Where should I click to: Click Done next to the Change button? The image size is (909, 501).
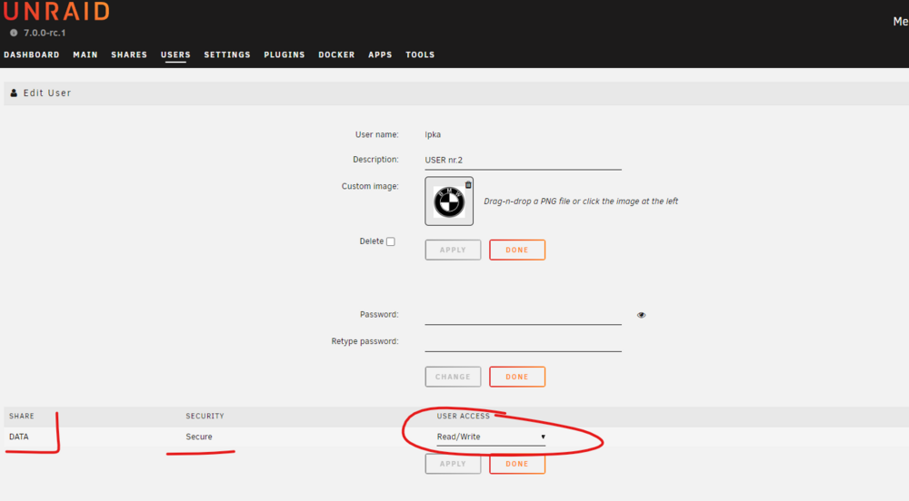517,377
